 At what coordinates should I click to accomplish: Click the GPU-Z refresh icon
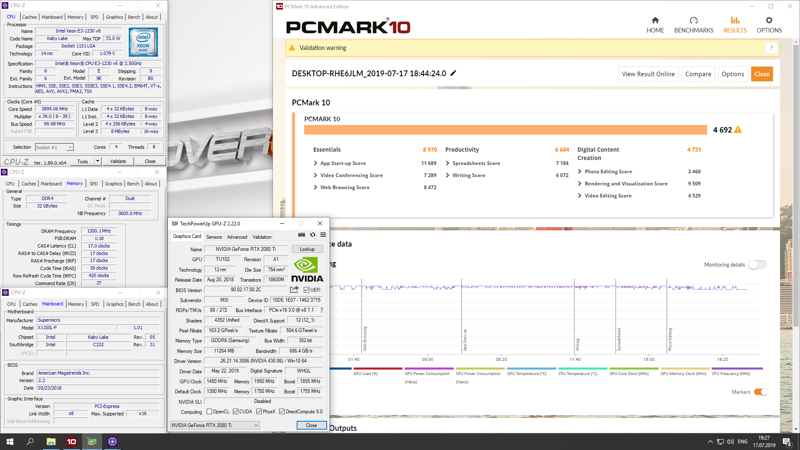coord(312,235)
